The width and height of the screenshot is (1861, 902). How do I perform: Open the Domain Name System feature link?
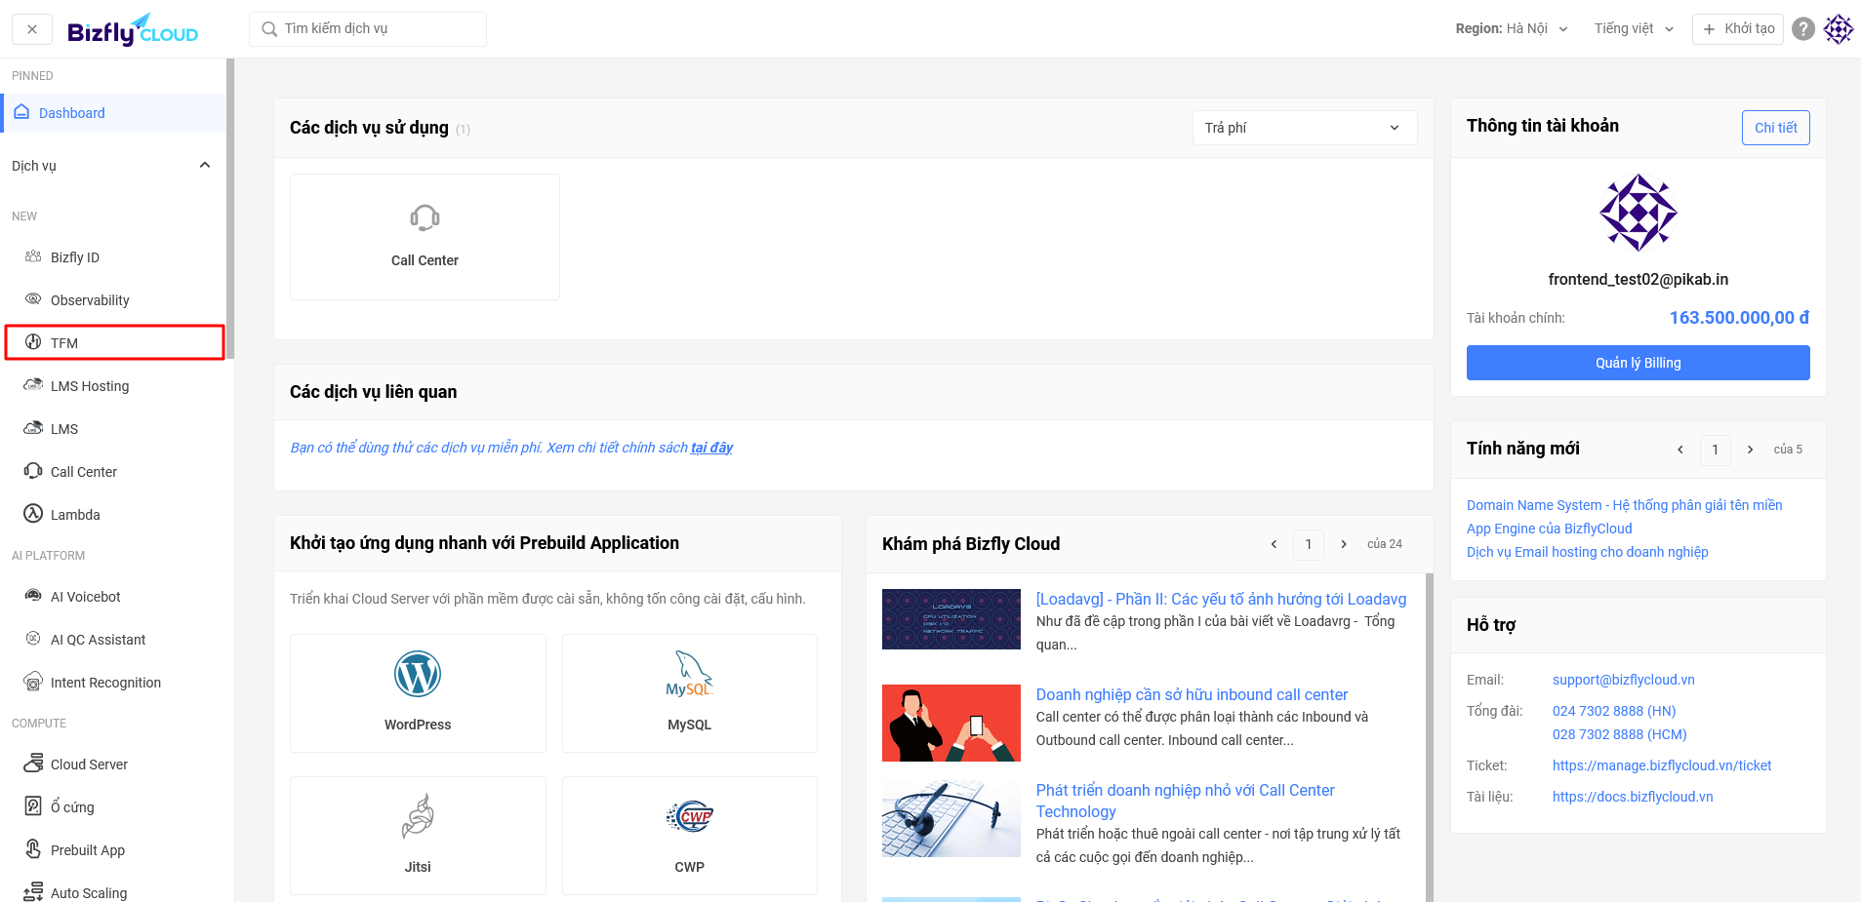(x=1624, y=505)
